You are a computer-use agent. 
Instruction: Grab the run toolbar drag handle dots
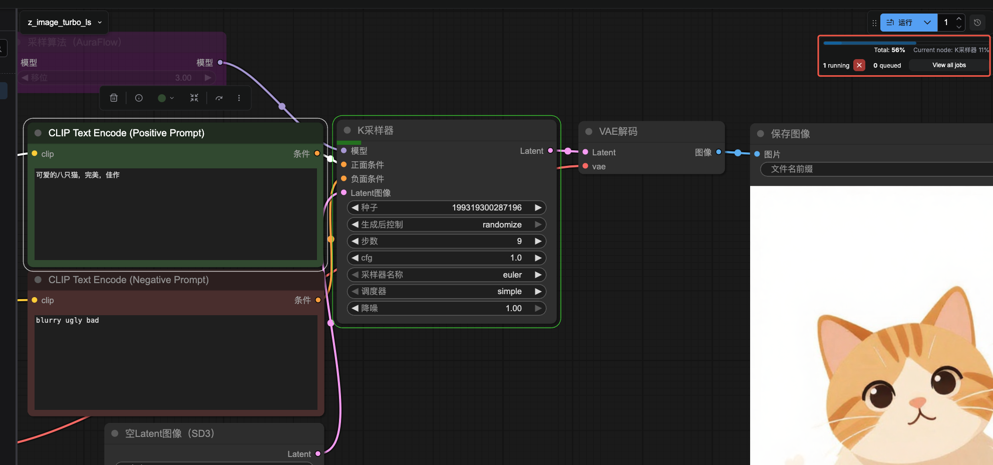point(874,23)
